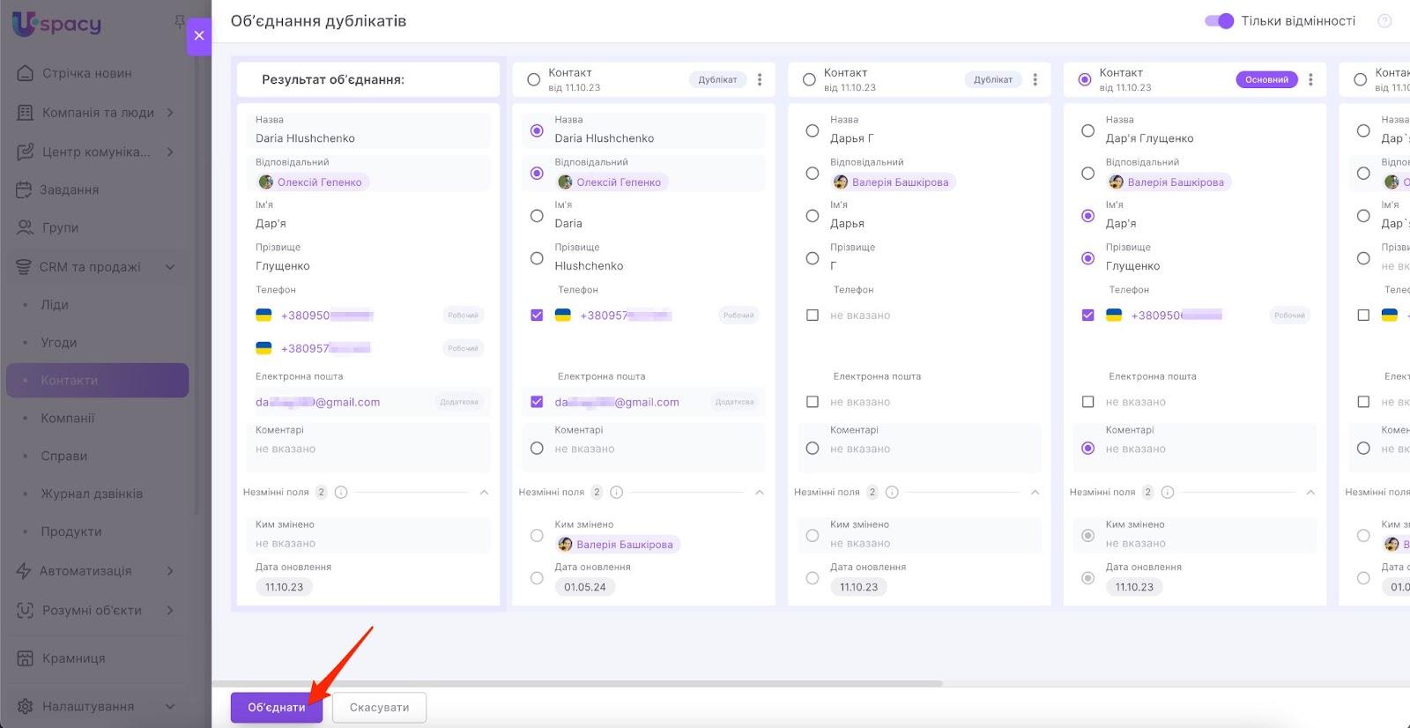Click the result email gmail.com link
1410x728 pixels.
pos(317,402)
